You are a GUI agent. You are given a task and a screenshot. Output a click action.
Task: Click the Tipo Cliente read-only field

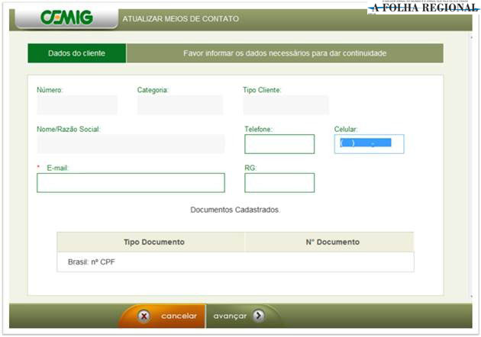(x=286, y=105)
